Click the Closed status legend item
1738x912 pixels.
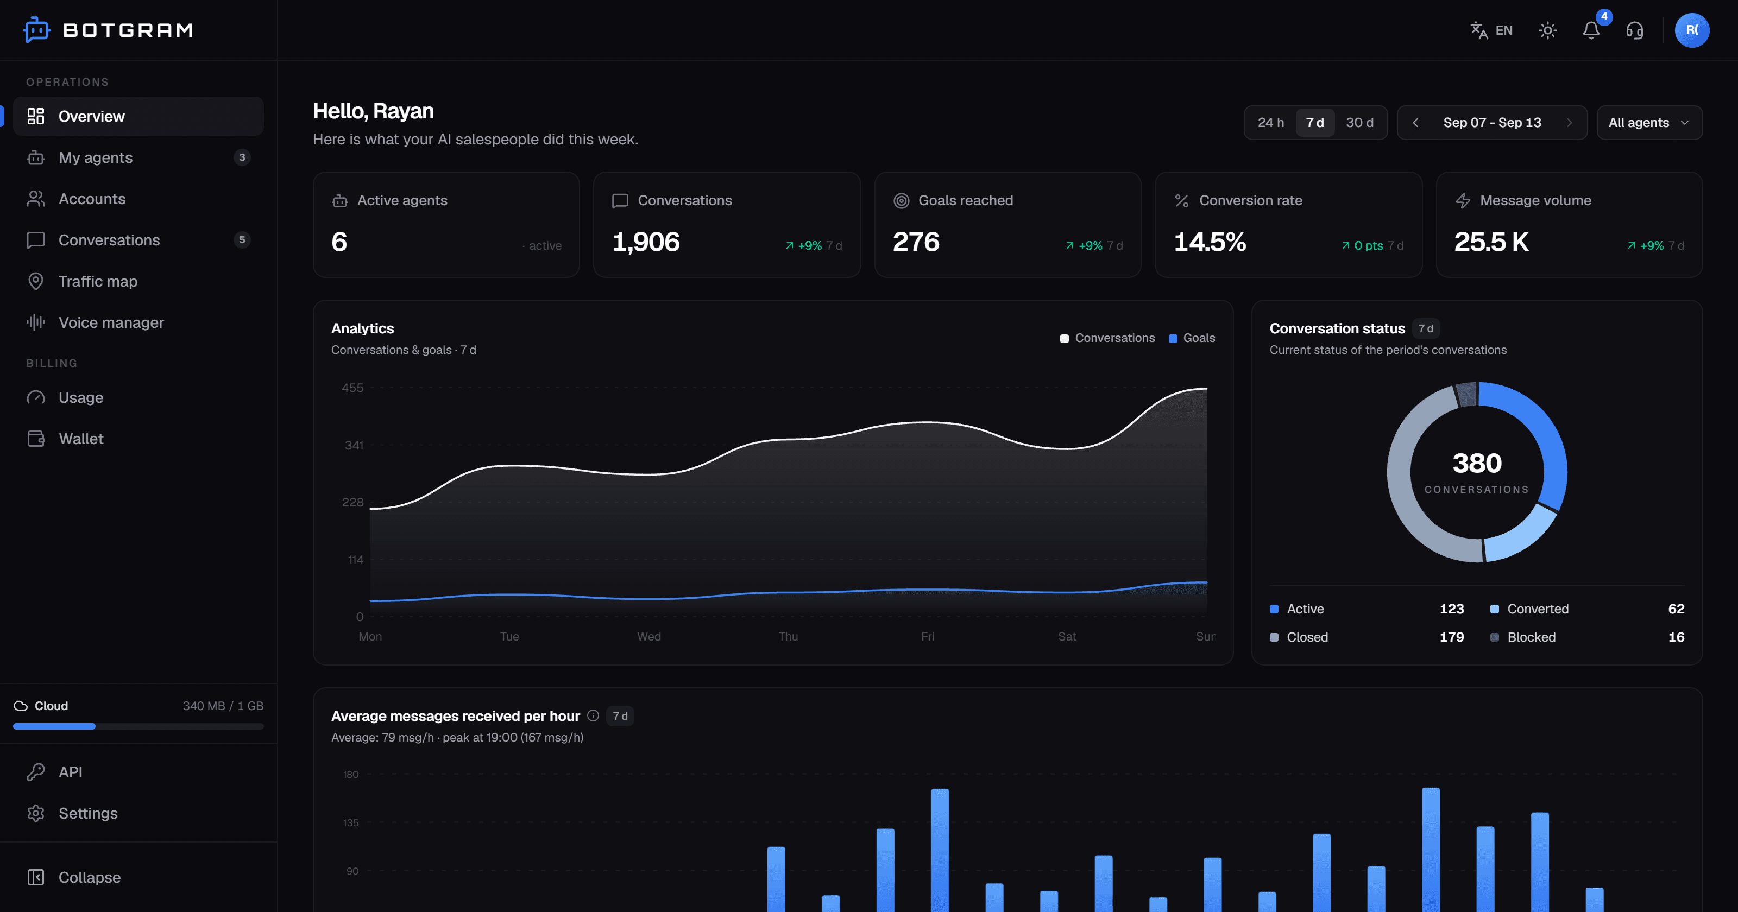(1367, 637)
